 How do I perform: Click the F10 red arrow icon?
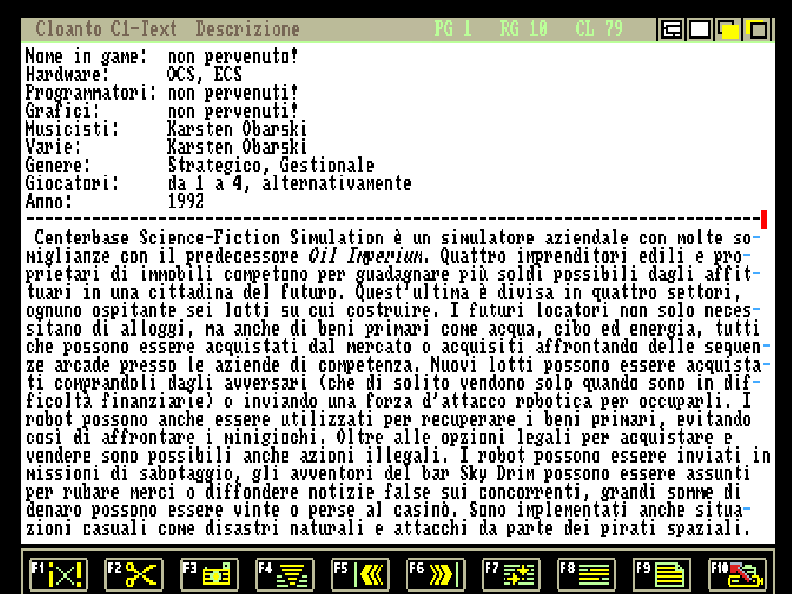click(738, 574)
